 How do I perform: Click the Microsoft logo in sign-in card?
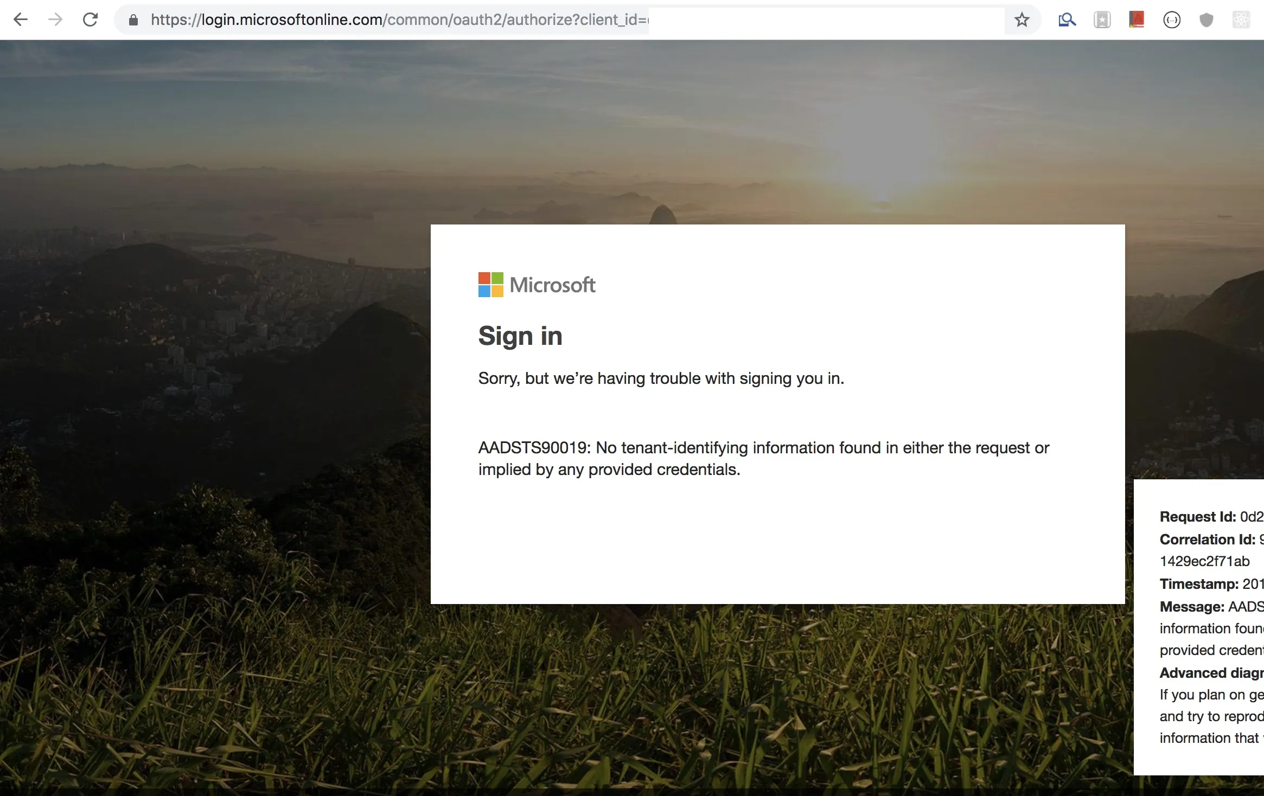[x=537, y=285]
